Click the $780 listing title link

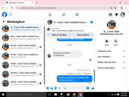(67, 31)
